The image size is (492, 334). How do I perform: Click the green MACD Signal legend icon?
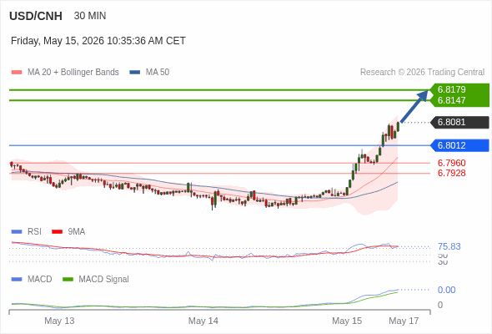(68, 280)
